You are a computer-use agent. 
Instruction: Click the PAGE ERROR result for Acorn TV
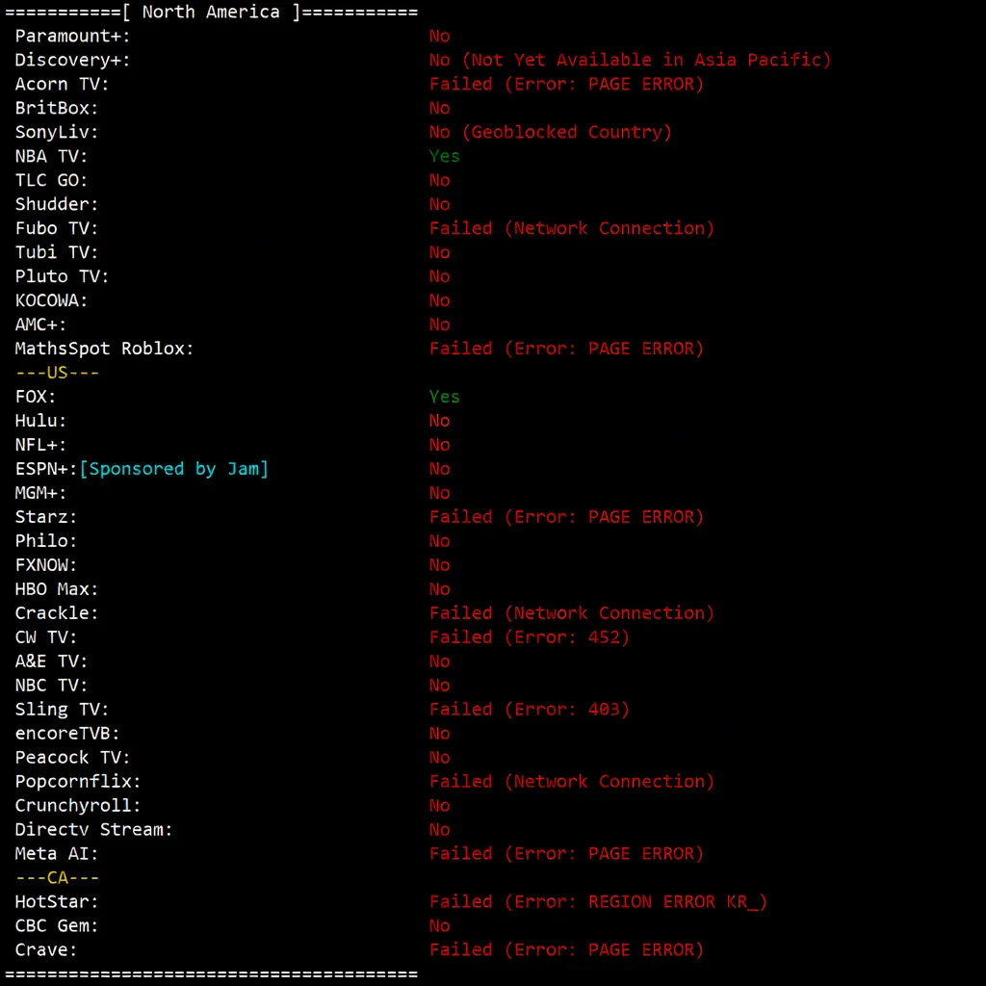[x=566, y=85]
